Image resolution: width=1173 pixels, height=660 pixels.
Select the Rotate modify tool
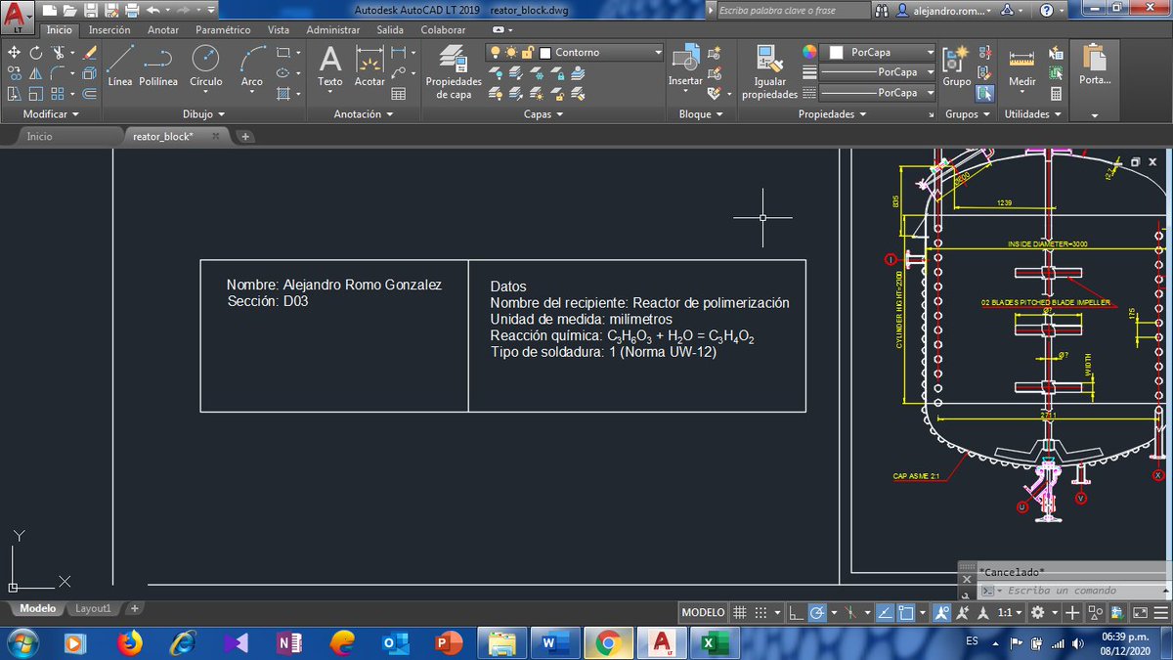(36, 52)
